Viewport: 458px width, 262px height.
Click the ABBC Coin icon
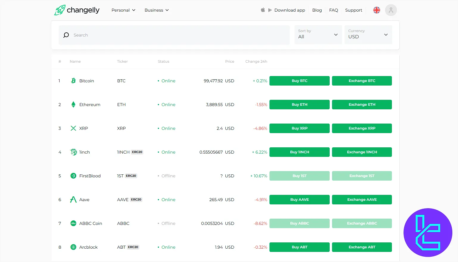(73, 223)
